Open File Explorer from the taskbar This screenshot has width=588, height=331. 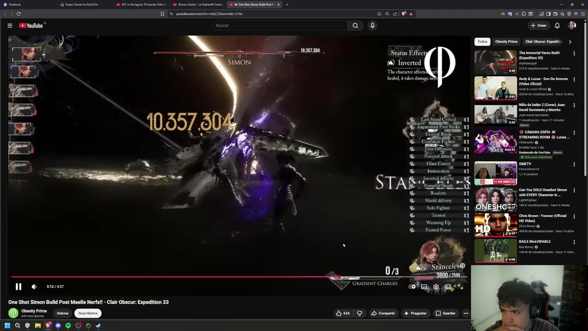[38, 326]
